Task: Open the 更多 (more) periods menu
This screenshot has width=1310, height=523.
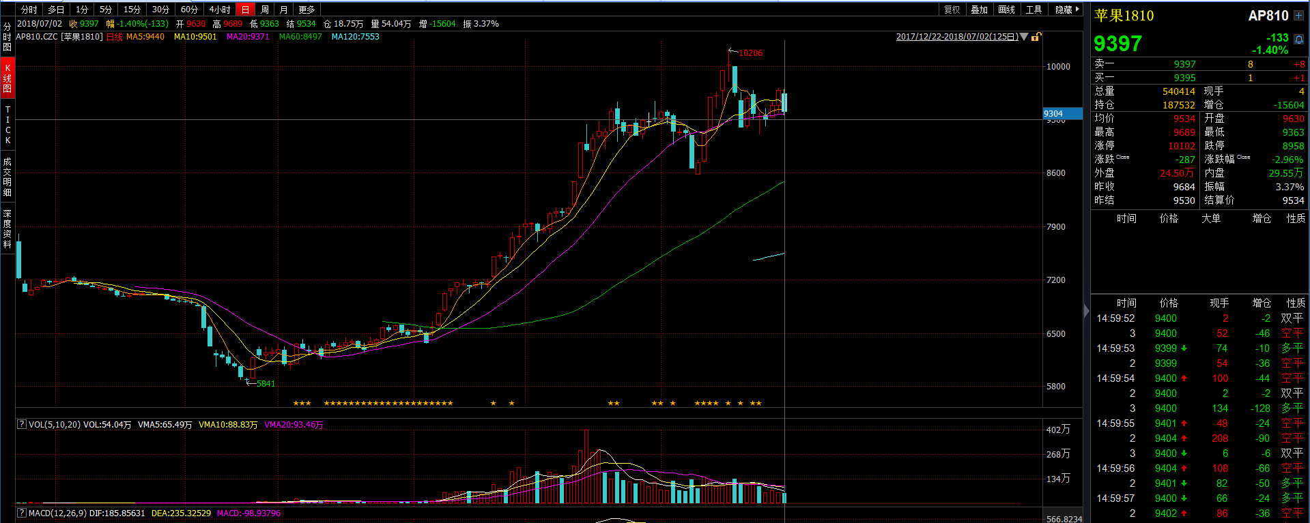Action: [x=307, y=10]
